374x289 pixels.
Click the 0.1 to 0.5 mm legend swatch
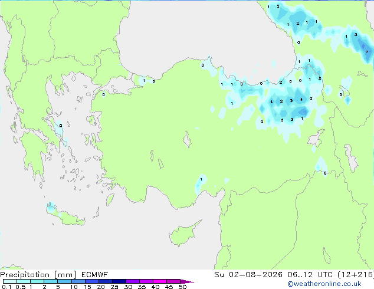click(x=10, y=281)
